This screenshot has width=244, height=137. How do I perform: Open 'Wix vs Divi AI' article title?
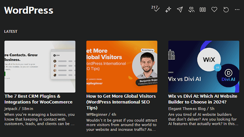click(203, 99)
